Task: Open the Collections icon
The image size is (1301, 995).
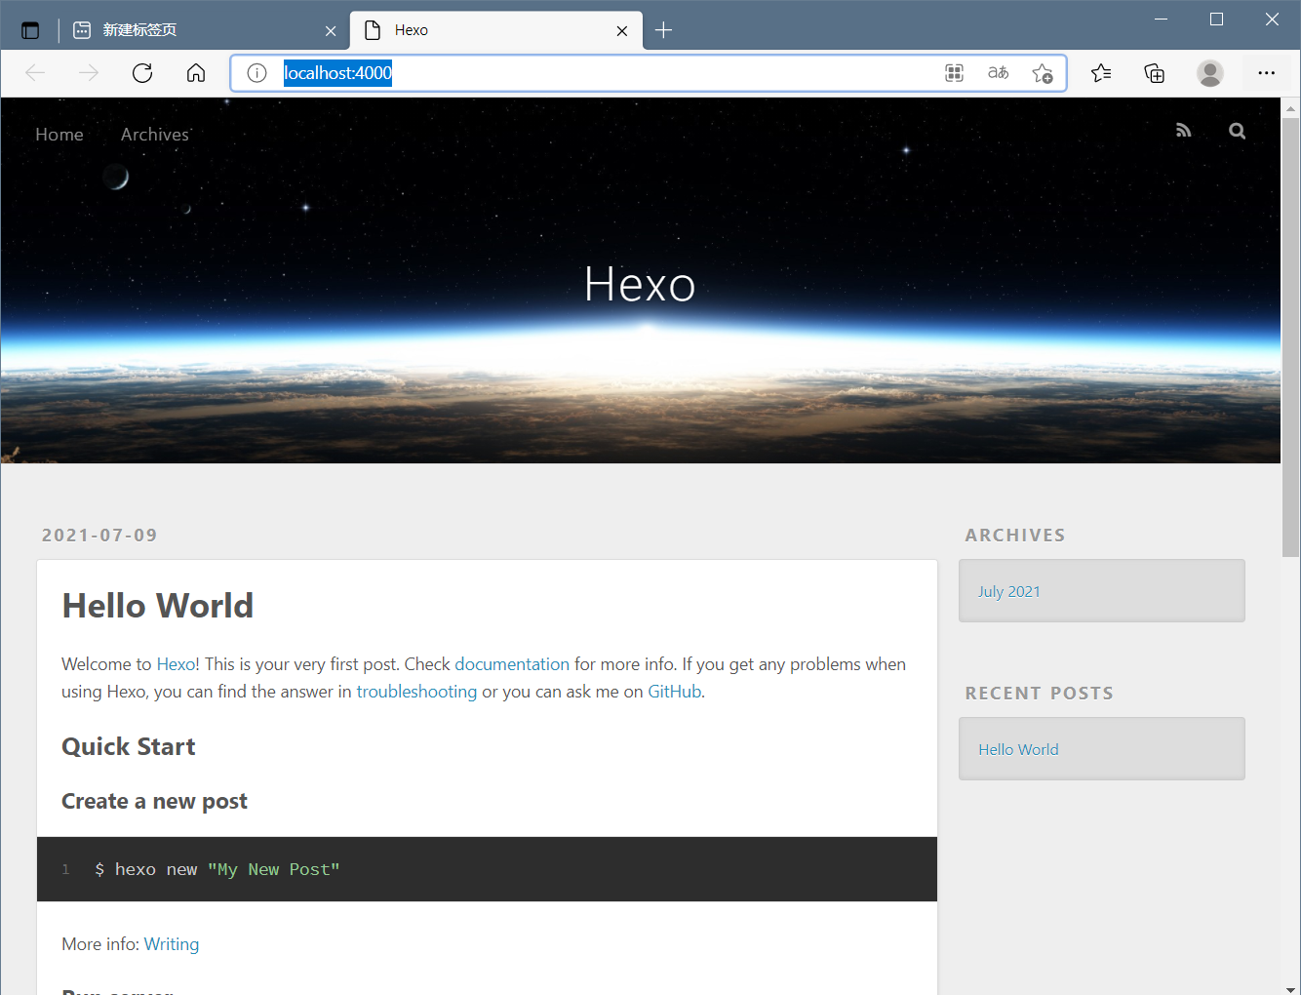Action: [x=1155, y=73]
